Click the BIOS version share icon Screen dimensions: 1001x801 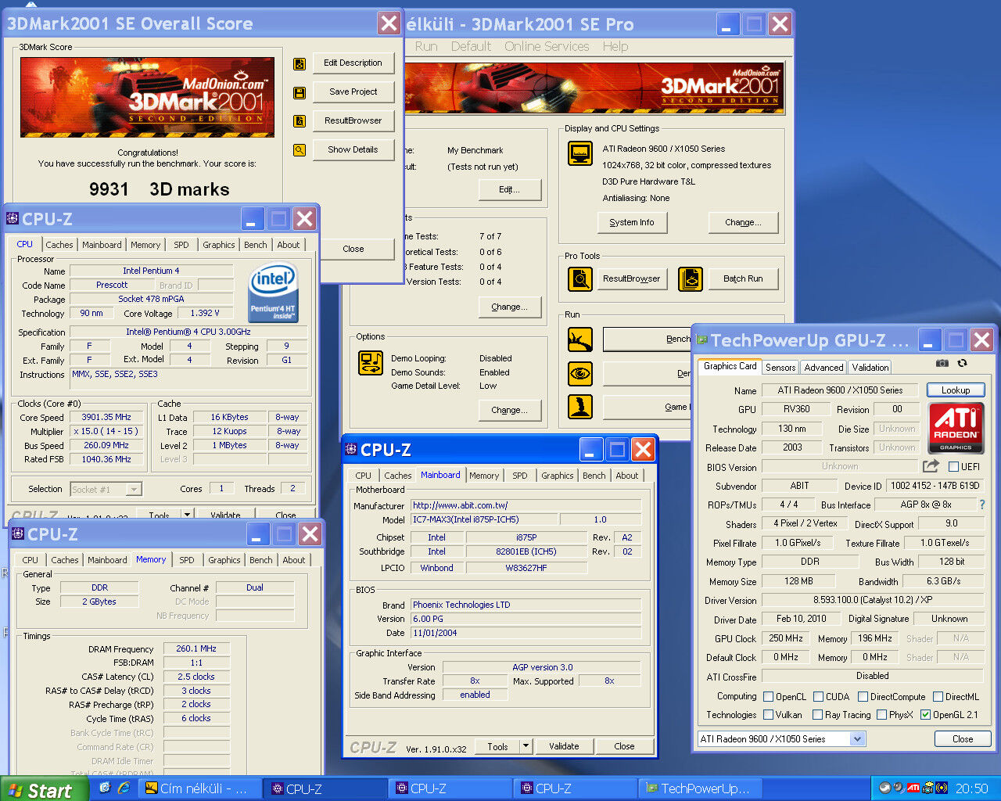[931, 466]
